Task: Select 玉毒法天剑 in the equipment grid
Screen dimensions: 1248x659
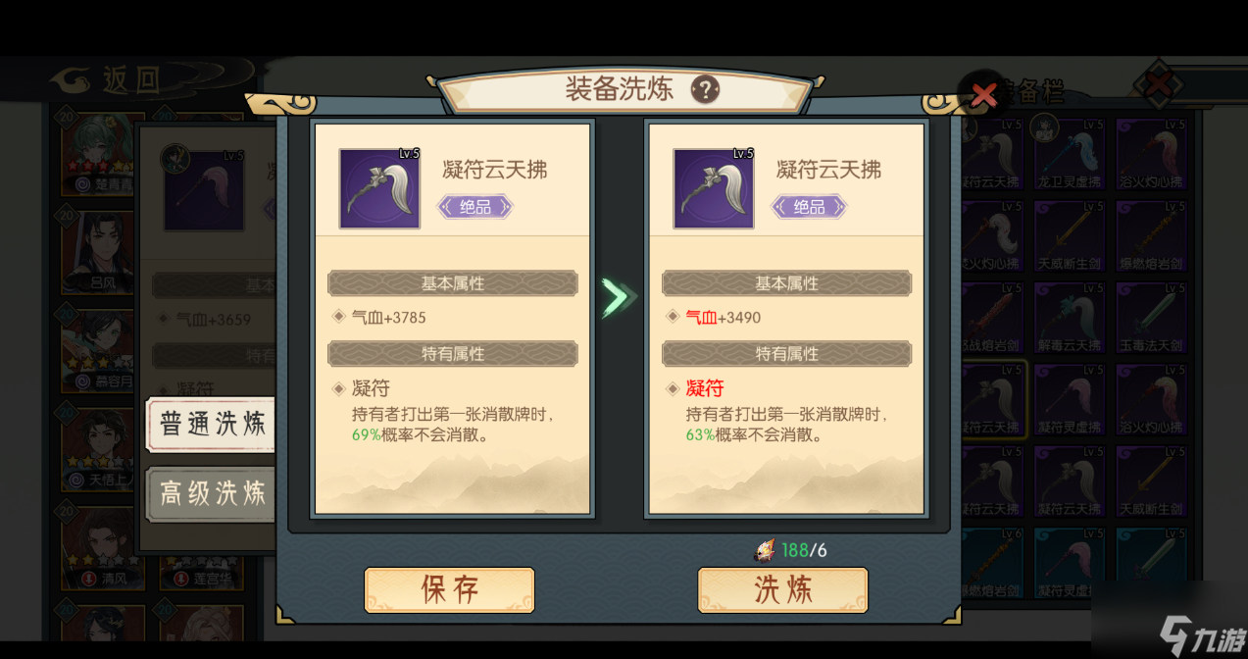Action: [x=1151, y=318]
